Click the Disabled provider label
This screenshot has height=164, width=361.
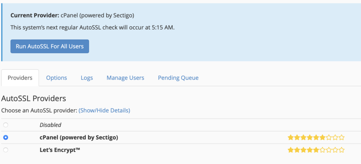pyautogui.click(x=50, y=125)
